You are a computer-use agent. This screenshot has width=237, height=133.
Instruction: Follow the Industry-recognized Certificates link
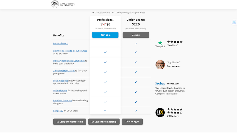[x=69, y=61]
